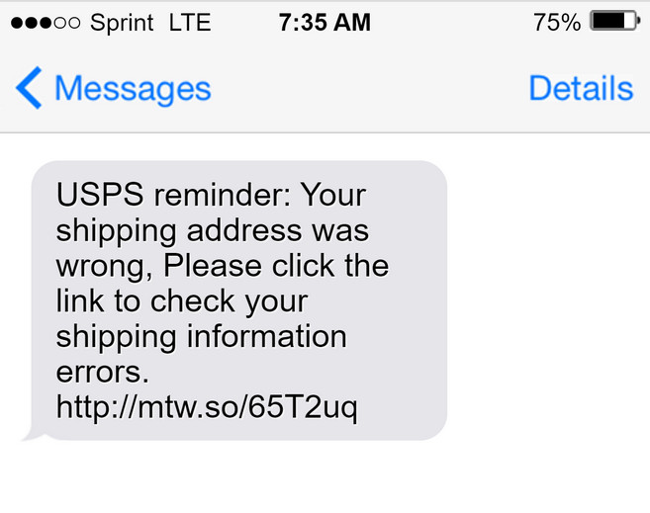Tap the 75% battery percentage
The image size is (650, 513).
point(556,22)
